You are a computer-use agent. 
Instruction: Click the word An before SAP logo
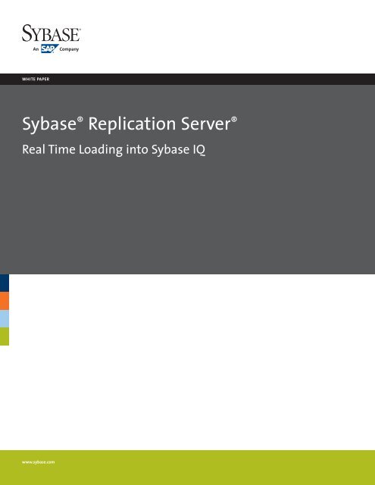36,48
